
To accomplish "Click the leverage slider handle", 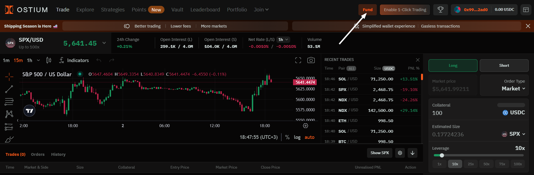I will click(x=442, y=155).
